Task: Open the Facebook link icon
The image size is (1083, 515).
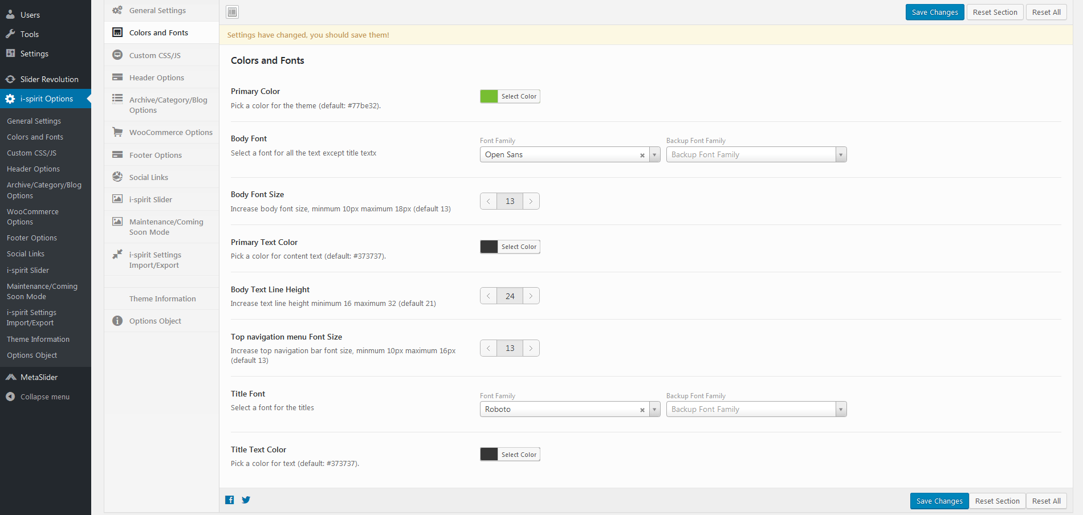Action: pos(230,500)
